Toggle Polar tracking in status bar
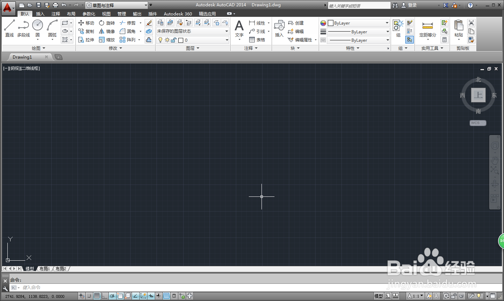 pos(112,296)
